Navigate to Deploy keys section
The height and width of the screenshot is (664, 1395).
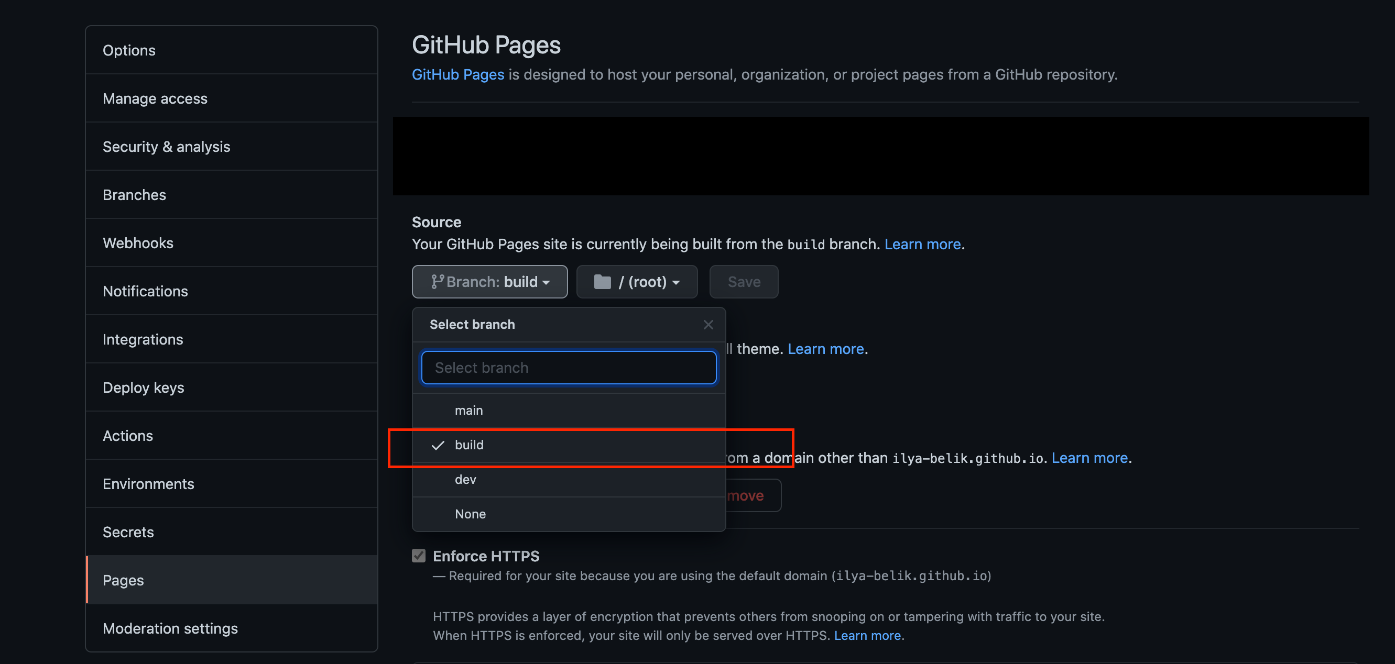(x=144, y=388)
